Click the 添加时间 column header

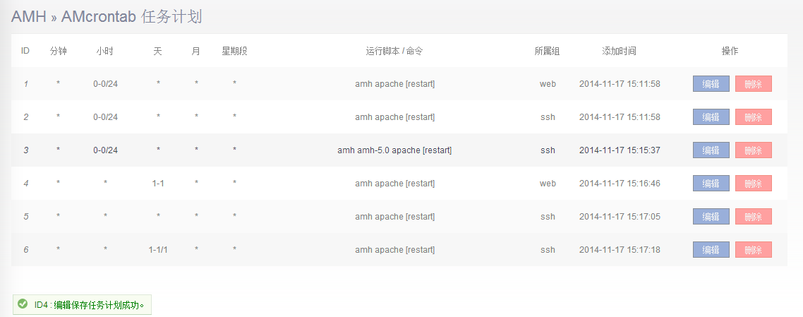(x=619, y=52)
